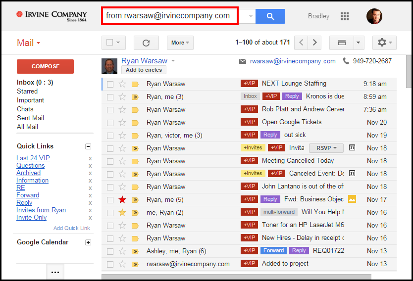The height and width of the screenshot is (281, 413).
Task: Click the refresh mail button
Action: click(x=146, y=43)
